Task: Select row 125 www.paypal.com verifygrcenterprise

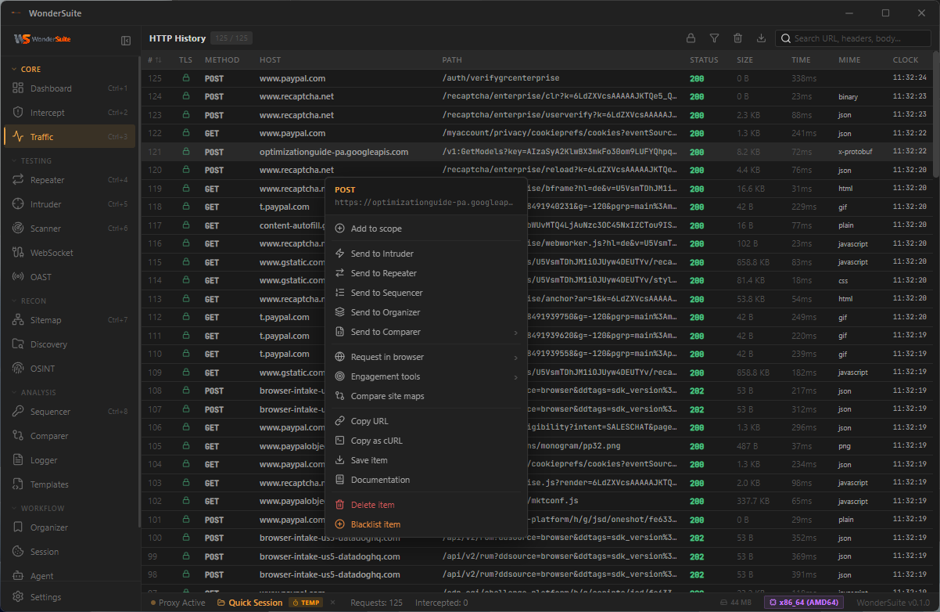Action: coord(536,78)
